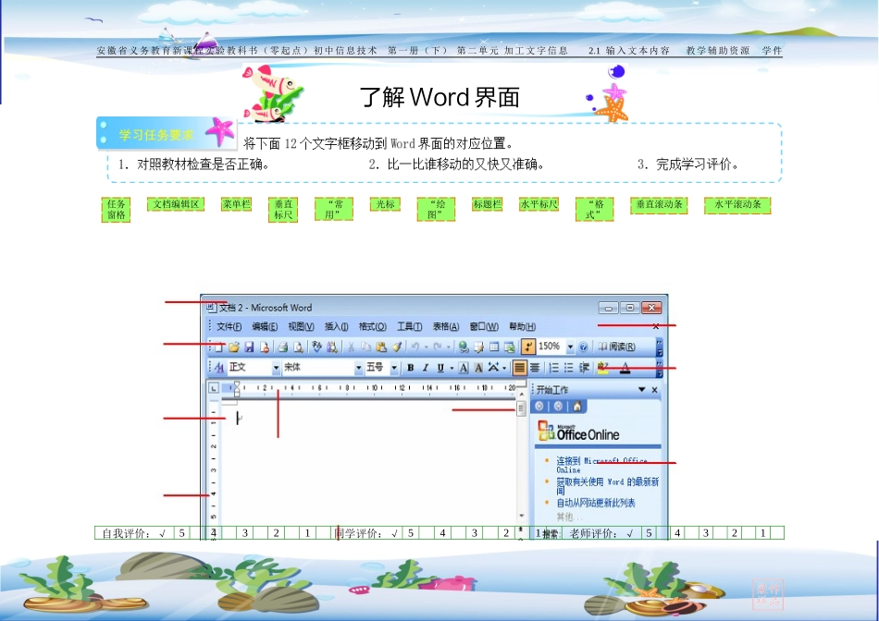Click the vertical scrollbar thumb
Screen dimensions: 879x621
tap(521, 409)
